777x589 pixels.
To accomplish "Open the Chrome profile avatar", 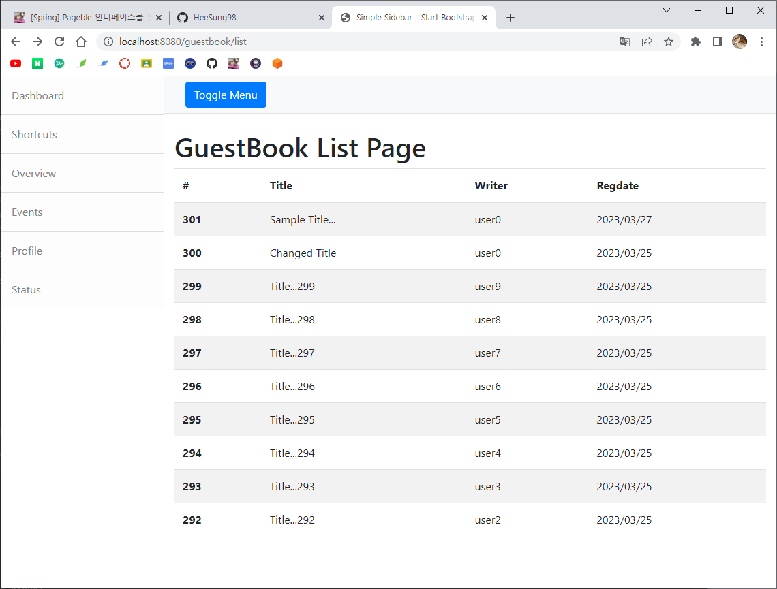I will coord(740,42).
